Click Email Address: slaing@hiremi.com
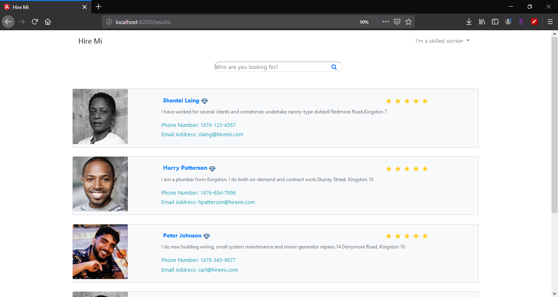The height and width of the screenshot is (297, 558). (202, 135)
